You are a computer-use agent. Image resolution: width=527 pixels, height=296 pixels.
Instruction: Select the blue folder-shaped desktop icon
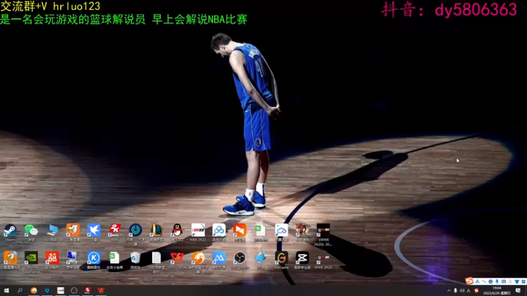point(260,260)
